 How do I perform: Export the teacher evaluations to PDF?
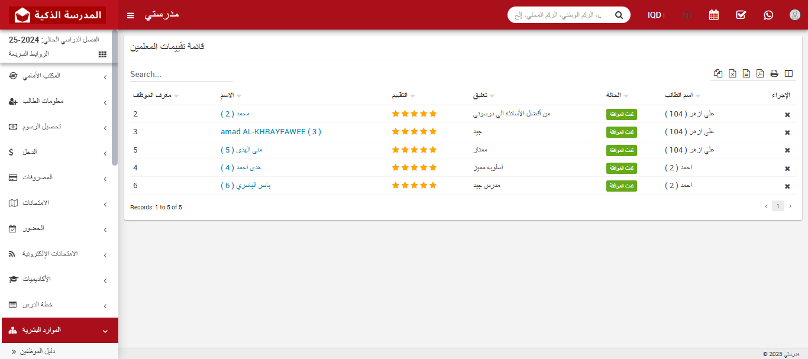point(760,73)
